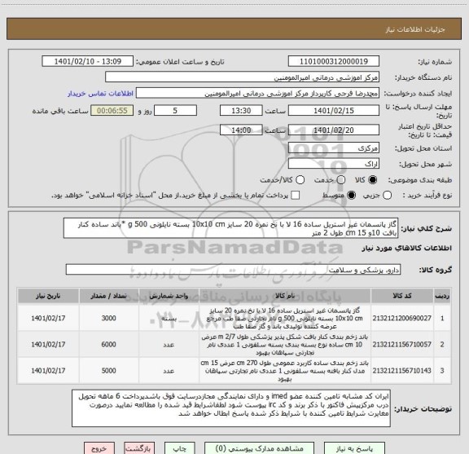This screenshot has height=454, width=469.
Task: Click the شرح کلی نیاز description box
Action: 230,228
